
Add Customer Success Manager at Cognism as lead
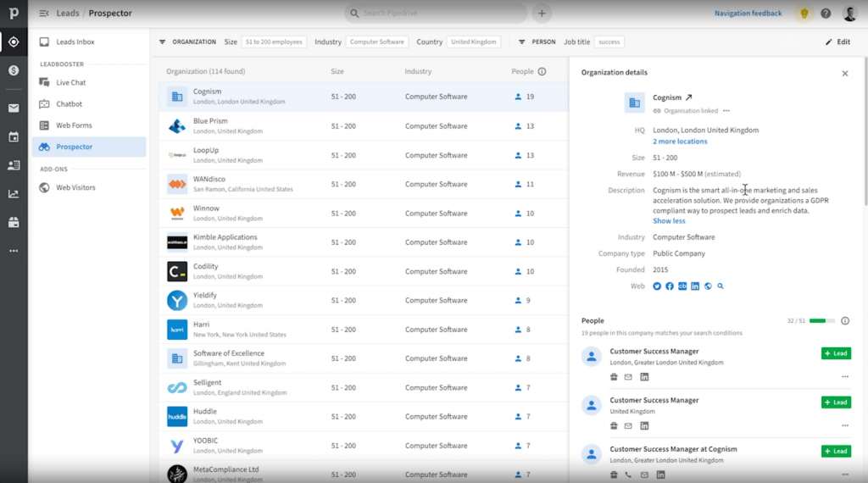tap(836, 452)
